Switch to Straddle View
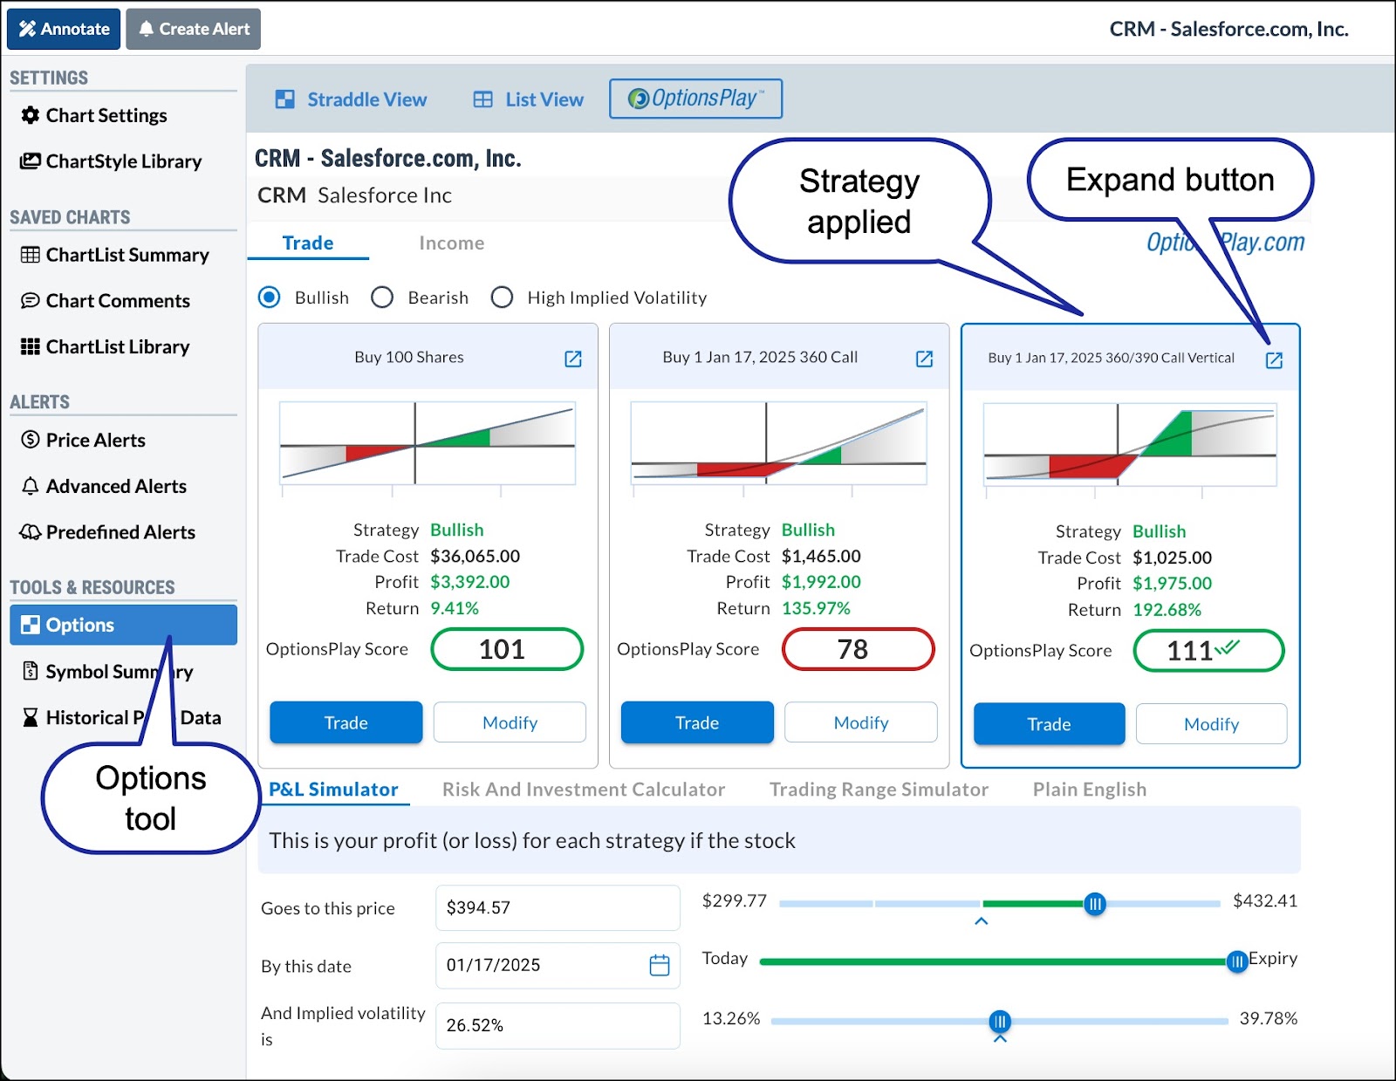 (x=351, y=99)
